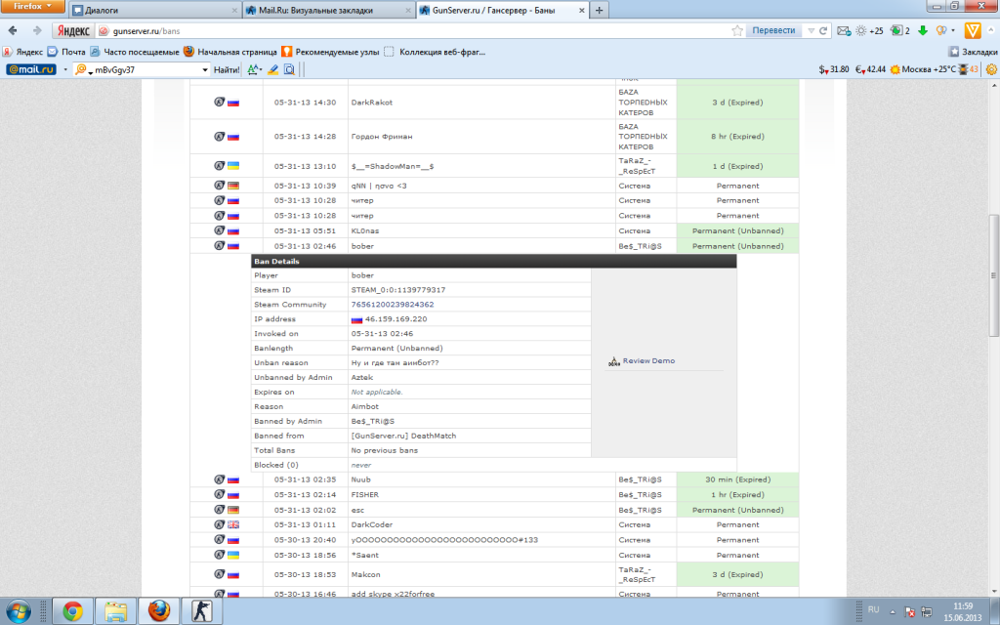Image resolution: width=1000 pixels, height=625 pixels.
Task: Click the bookmark star in the address bar
Action: 738,30
